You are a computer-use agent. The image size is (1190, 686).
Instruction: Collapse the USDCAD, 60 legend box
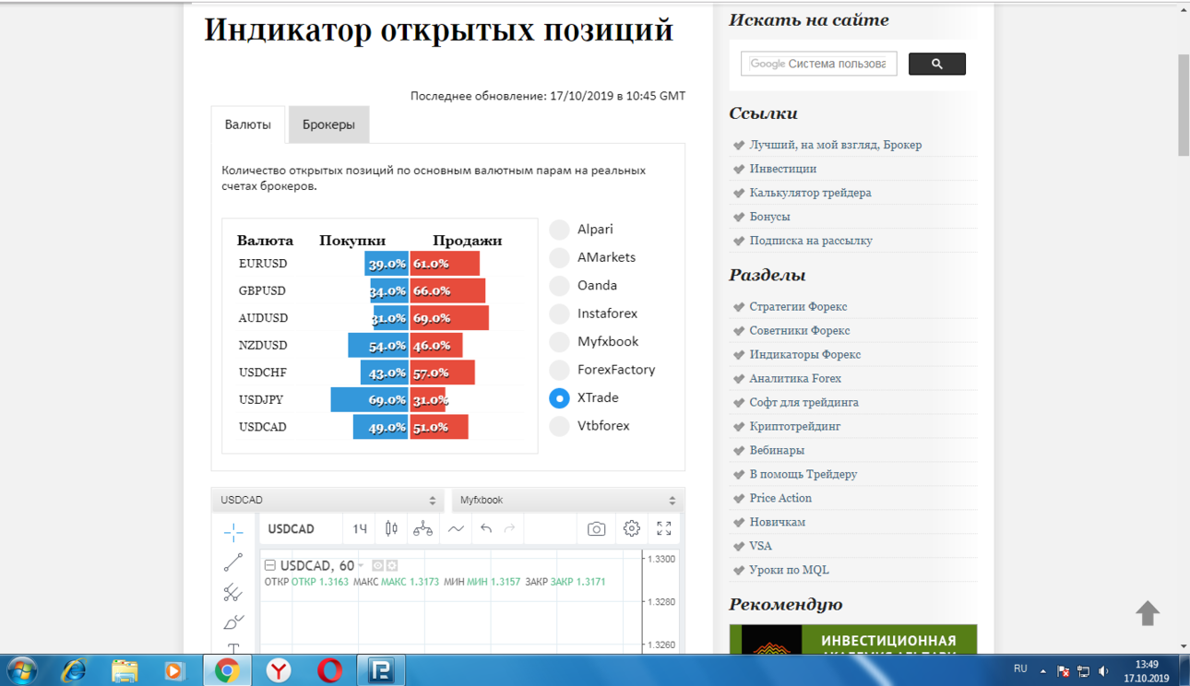(x=270, y=565)
